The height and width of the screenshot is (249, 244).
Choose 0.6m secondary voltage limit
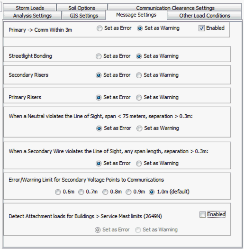(x=58, y=192)
